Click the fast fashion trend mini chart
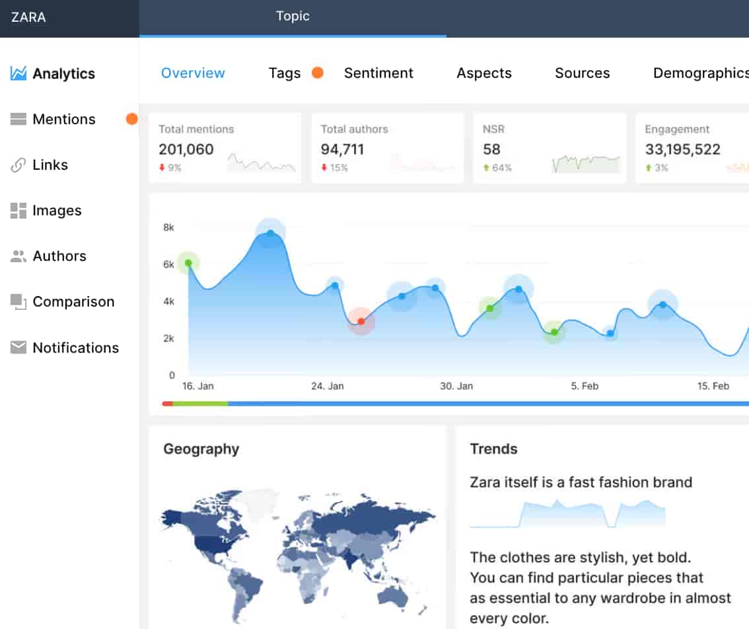Image resolution: width=749 pixels, height=629 pixels. coord(567,514)
